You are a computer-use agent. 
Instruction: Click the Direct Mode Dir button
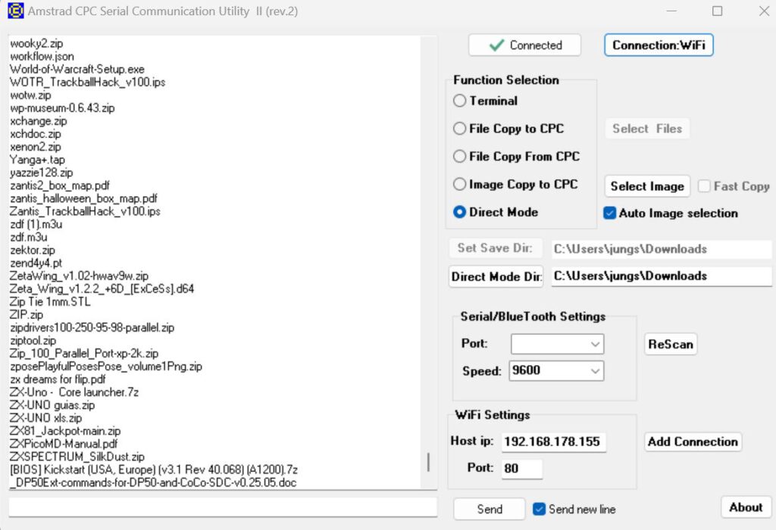click(x=496, y=276)
